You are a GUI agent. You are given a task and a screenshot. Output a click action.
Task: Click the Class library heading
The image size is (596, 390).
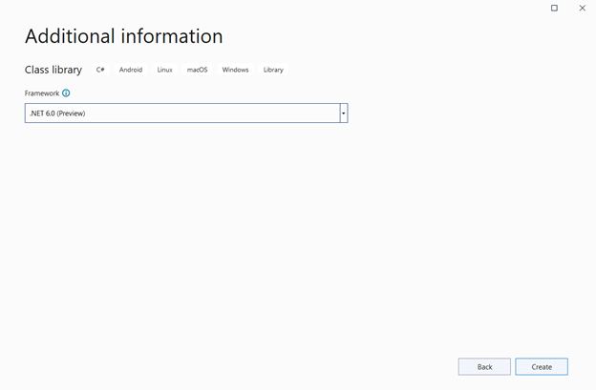point(53,70)
